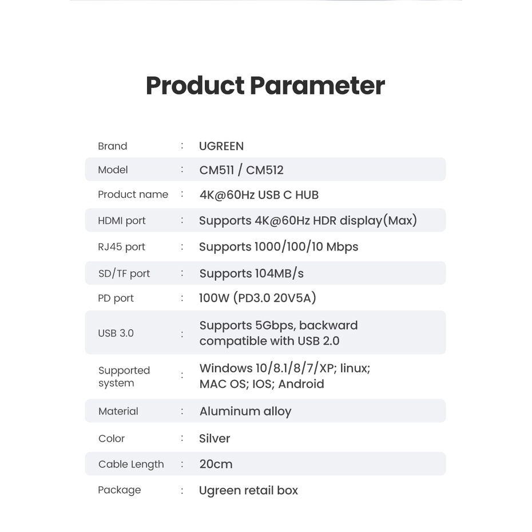Click the USB 3.0 label
The height and width of the screenshot is (532, 532).
[x=116, y=333]
